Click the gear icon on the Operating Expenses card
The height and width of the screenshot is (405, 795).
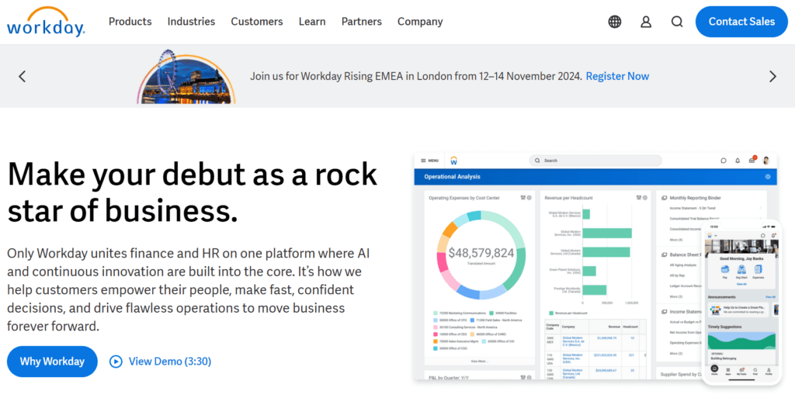pyautogui.click(x=529, y=198)
